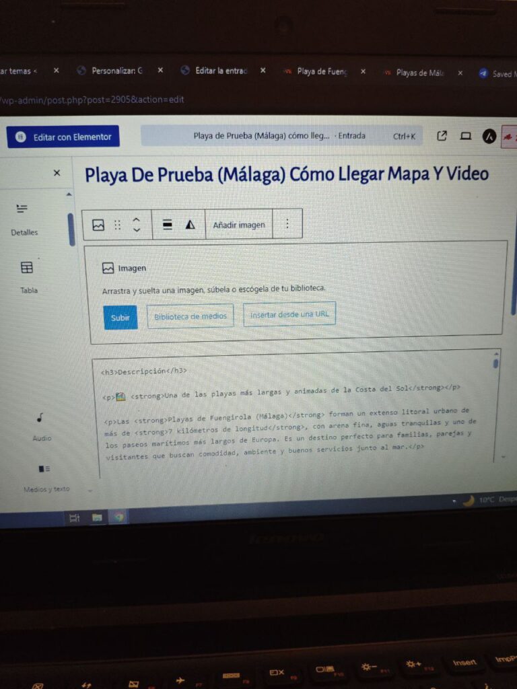Screen dimensions: 517x689
Task: Select the Medios y texto block
Action: pos(46,478)
